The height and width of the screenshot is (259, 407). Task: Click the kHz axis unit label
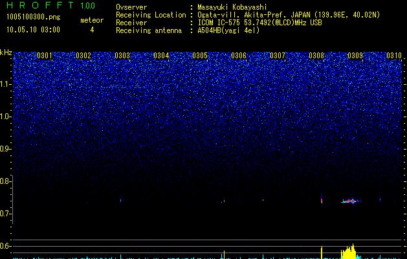coord(6,52)
